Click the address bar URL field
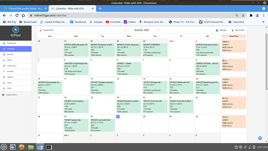The height and width of the screenshot is (151, 268). [x=133, y=16]
